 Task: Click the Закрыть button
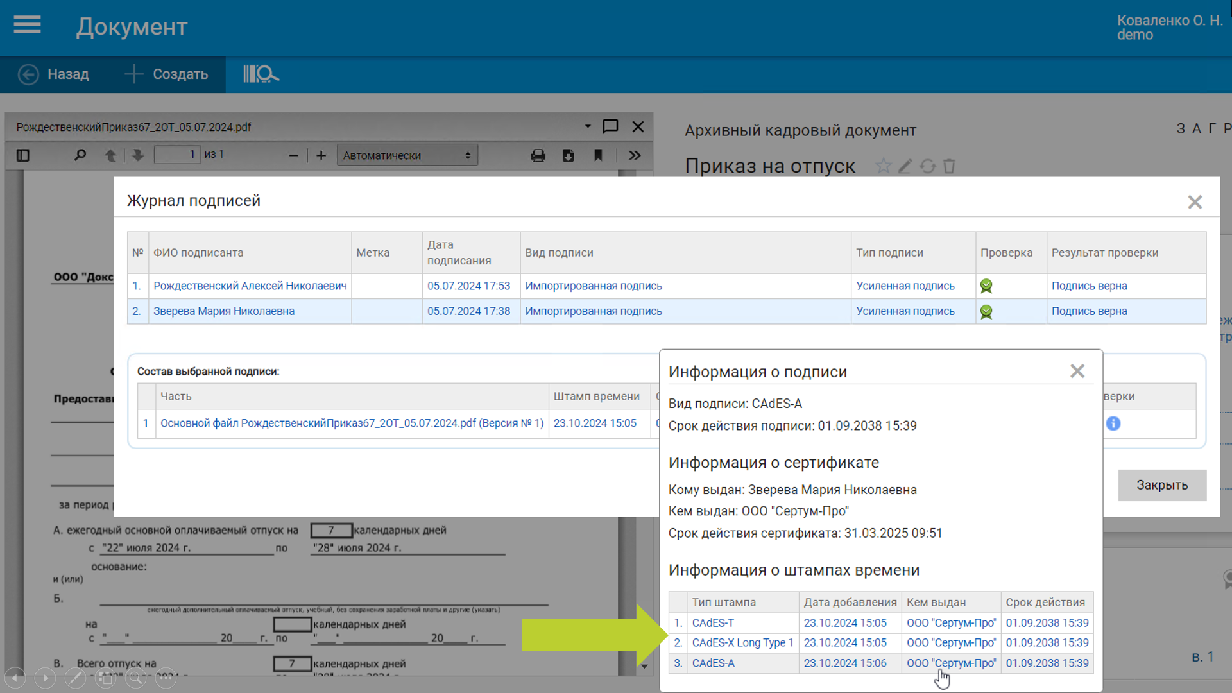(1162, 485)
